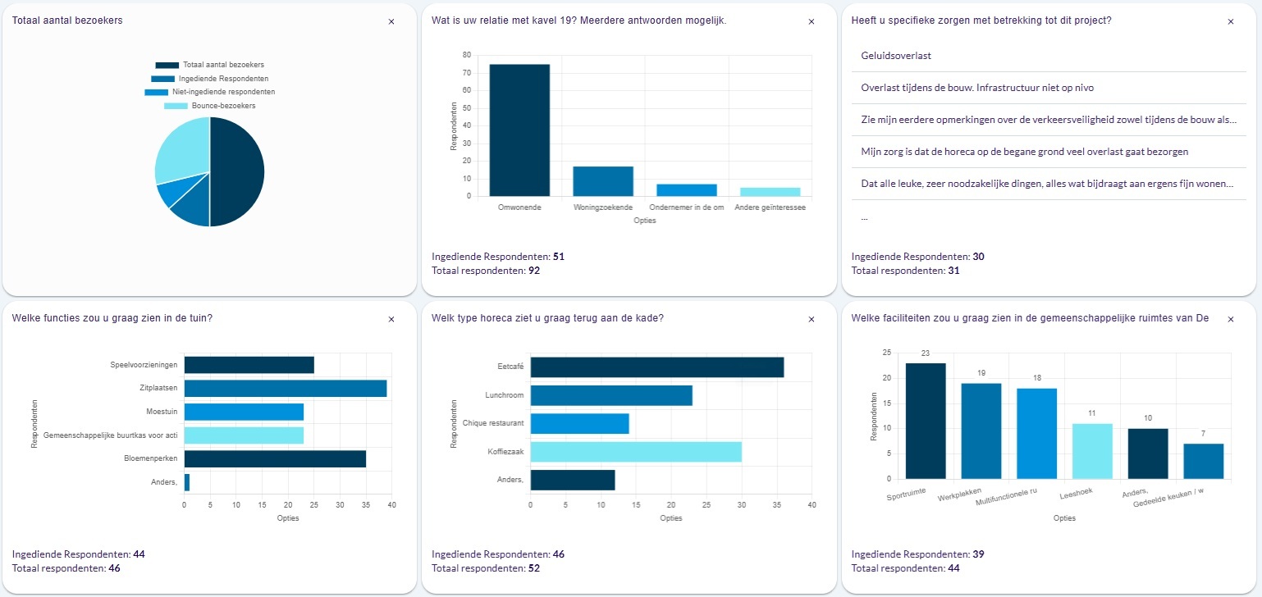Viewport: 1262px width, 597px height.
Task: Close the "Welke faciliteiten" widget
Action: coord(1231,319)
